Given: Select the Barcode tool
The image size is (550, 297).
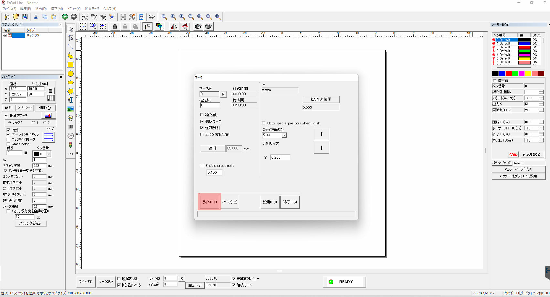Looking at the screenshot, I should tap(70, 127).
